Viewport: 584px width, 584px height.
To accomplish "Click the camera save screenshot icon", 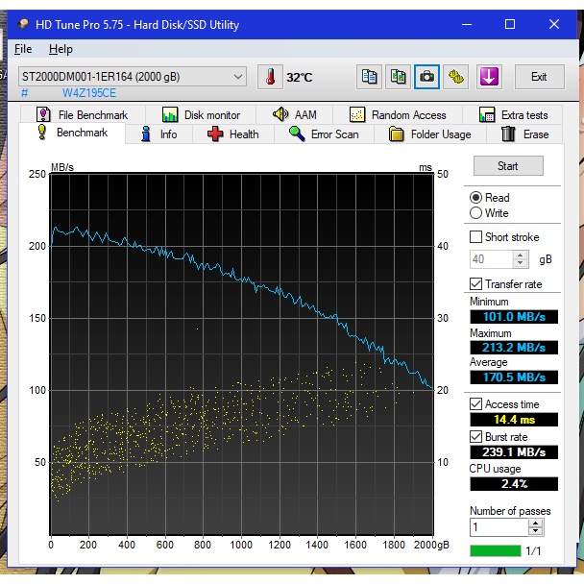I will point(426,77).
